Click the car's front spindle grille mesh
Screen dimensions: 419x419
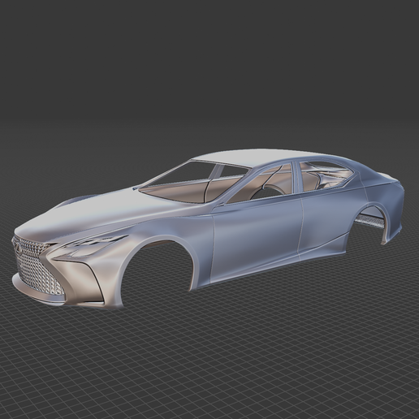(38, 266)
